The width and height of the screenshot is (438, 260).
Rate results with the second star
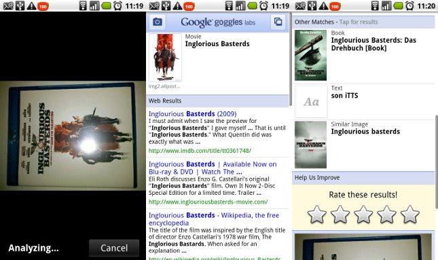(340, 215)
